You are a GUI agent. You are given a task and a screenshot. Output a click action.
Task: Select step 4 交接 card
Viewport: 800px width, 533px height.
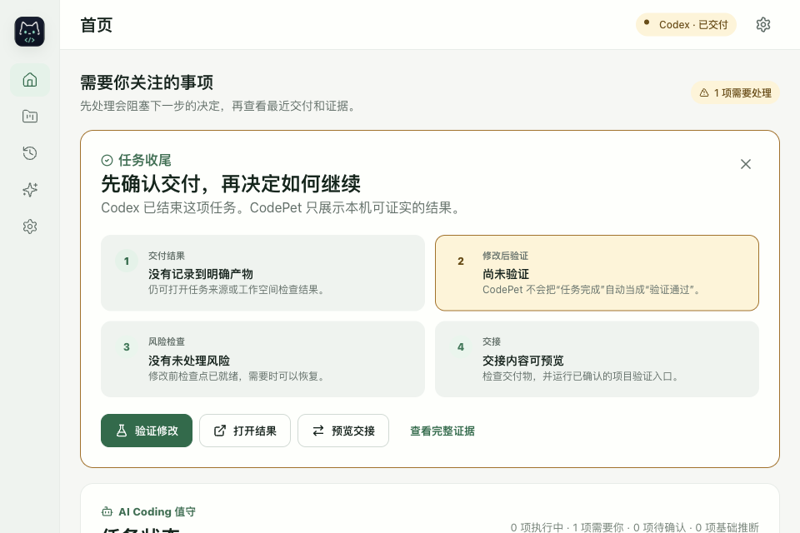pyautogui.click(x=597, y=359)
